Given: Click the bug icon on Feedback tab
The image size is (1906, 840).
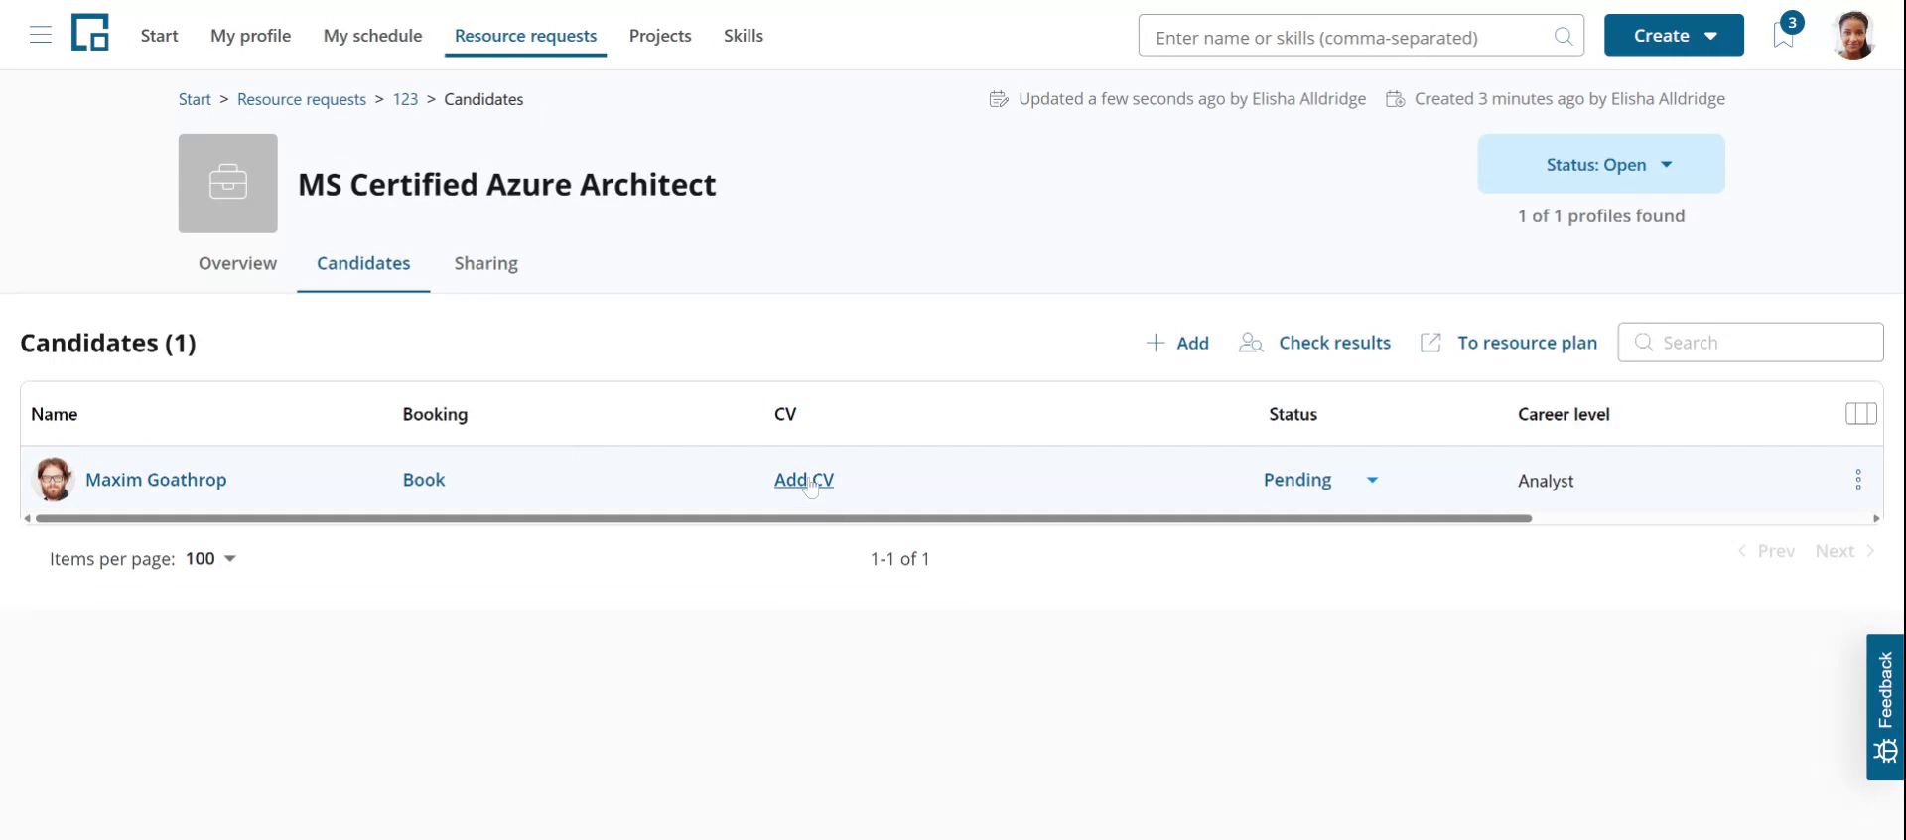Looking at the screenshot, I should (1885, 751).
